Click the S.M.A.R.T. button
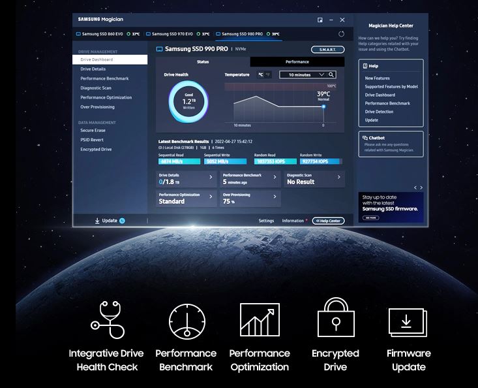Screen dimensions: 478x388 328,50
